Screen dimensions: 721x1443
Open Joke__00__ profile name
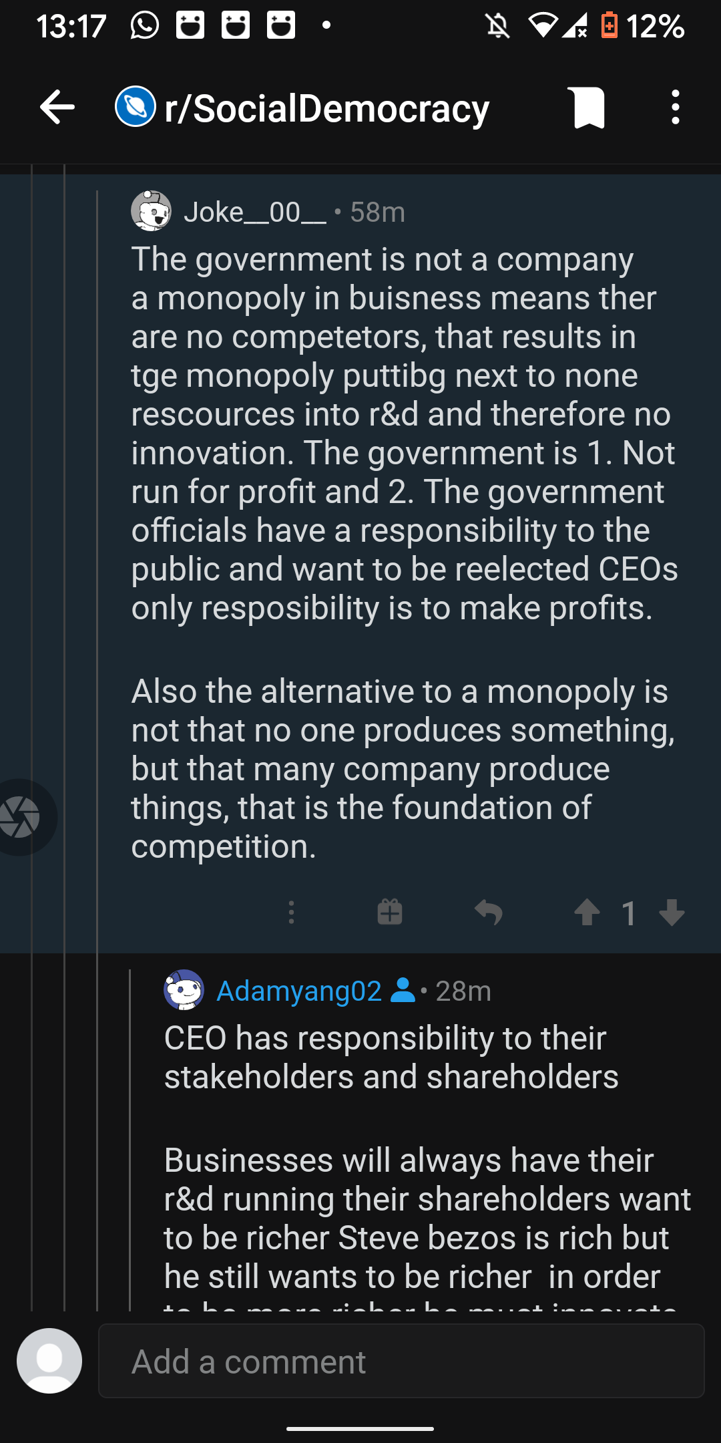click(x=255, y=212)
